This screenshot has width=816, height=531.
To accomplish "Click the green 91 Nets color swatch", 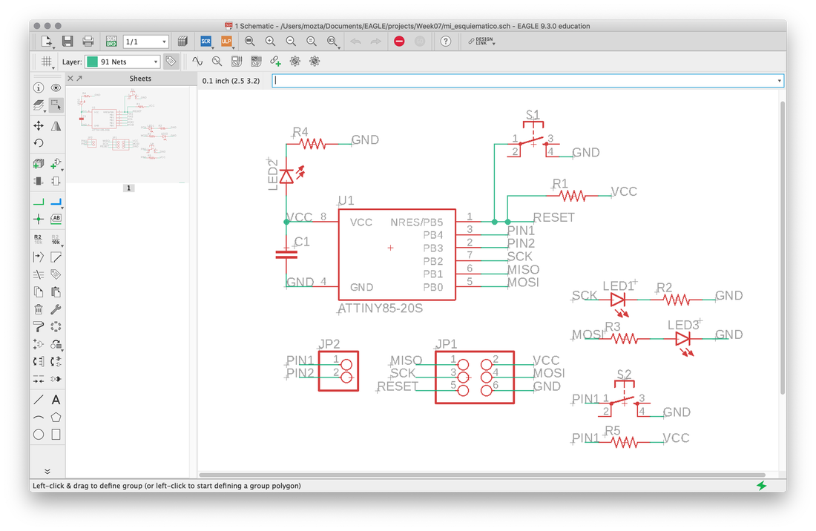I will tap(92, 62).
